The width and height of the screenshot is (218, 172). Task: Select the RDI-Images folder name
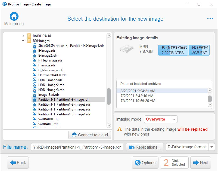[41, 41]
